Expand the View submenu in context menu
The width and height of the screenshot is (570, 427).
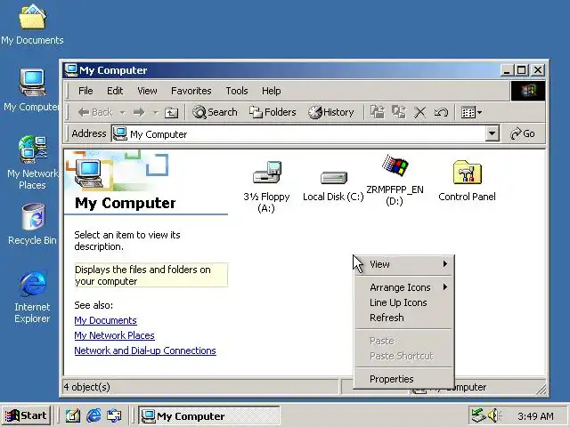(403, 264)
